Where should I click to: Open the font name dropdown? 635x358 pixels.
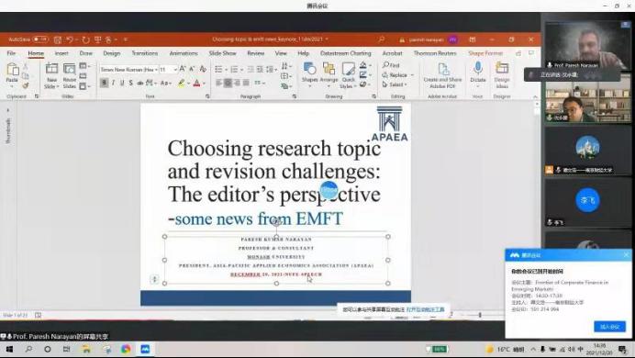tap(128, 70)
